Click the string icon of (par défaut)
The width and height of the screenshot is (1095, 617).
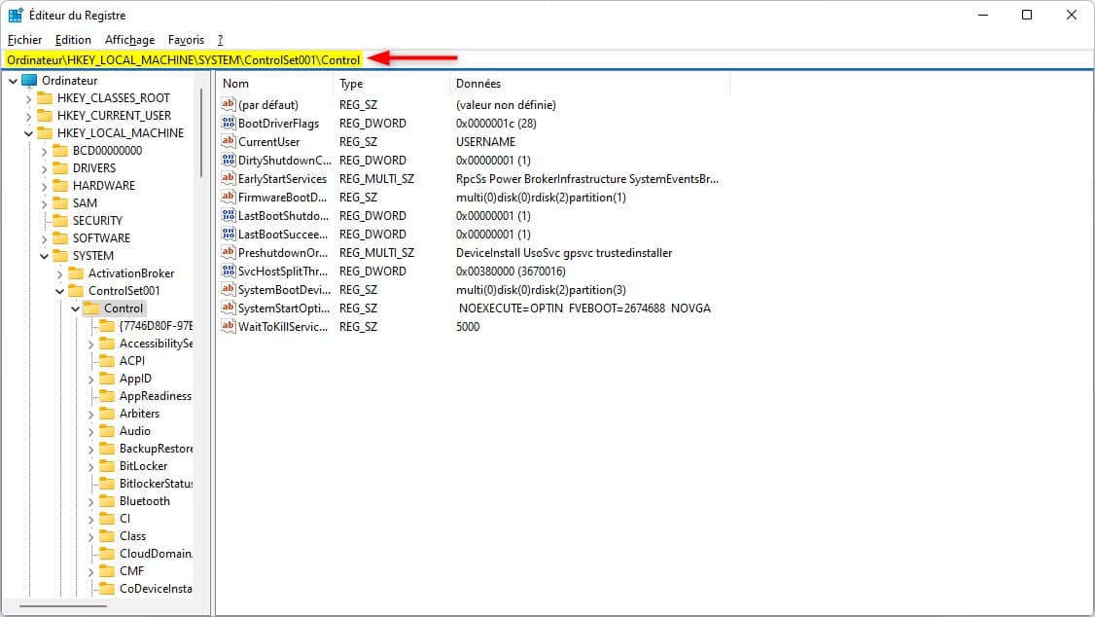(x=229, y=104)
